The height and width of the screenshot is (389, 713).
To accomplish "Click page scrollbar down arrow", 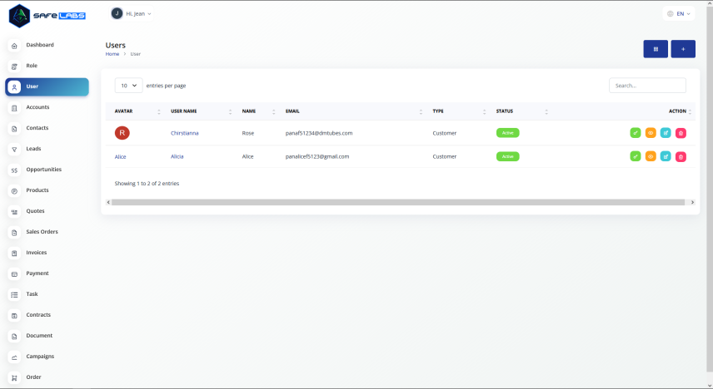I will pyautogui.click(x=710, y=386).
